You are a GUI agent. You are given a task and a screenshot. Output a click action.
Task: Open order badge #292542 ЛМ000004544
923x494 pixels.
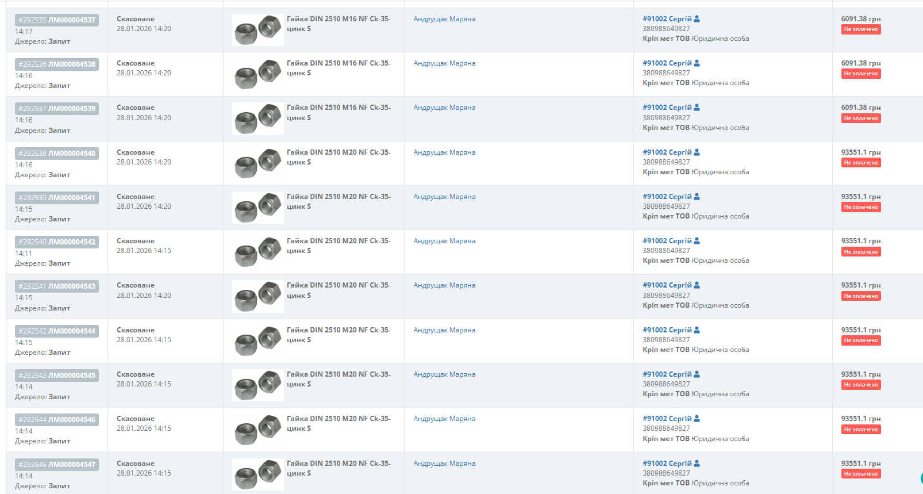click(57, 331)
